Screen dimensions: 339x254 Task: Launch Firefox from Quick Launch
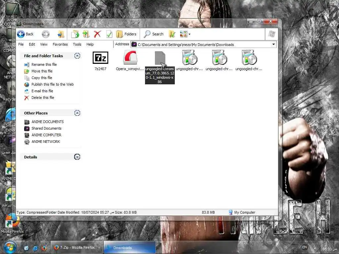(44, 248)
